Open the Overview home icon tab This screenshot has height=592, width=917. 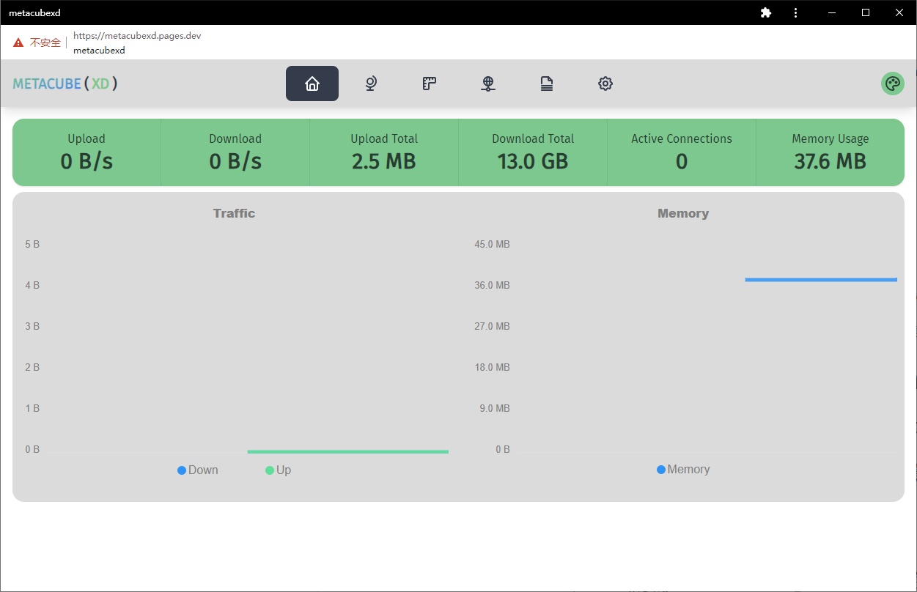[x=312, y=84]
